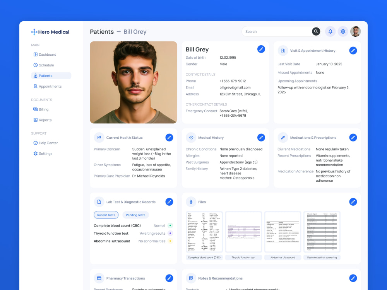This screenshot has height=290, width=387.
Task: Edit Notes & Recommendations card
Action: point(353,278)
